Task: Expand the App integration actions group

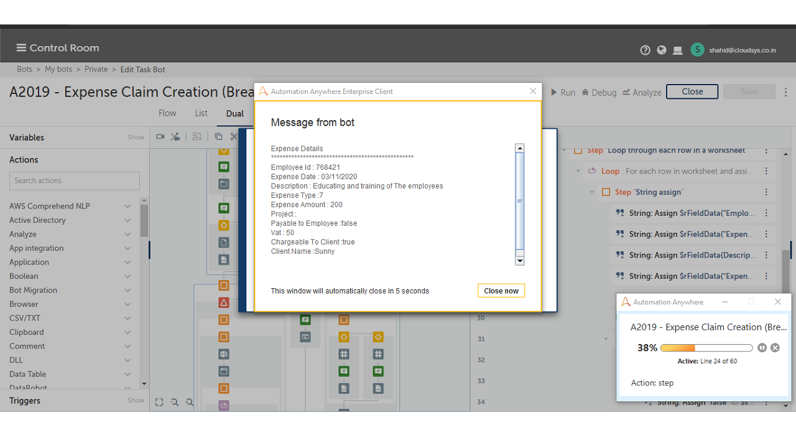Action: (127, 248)
